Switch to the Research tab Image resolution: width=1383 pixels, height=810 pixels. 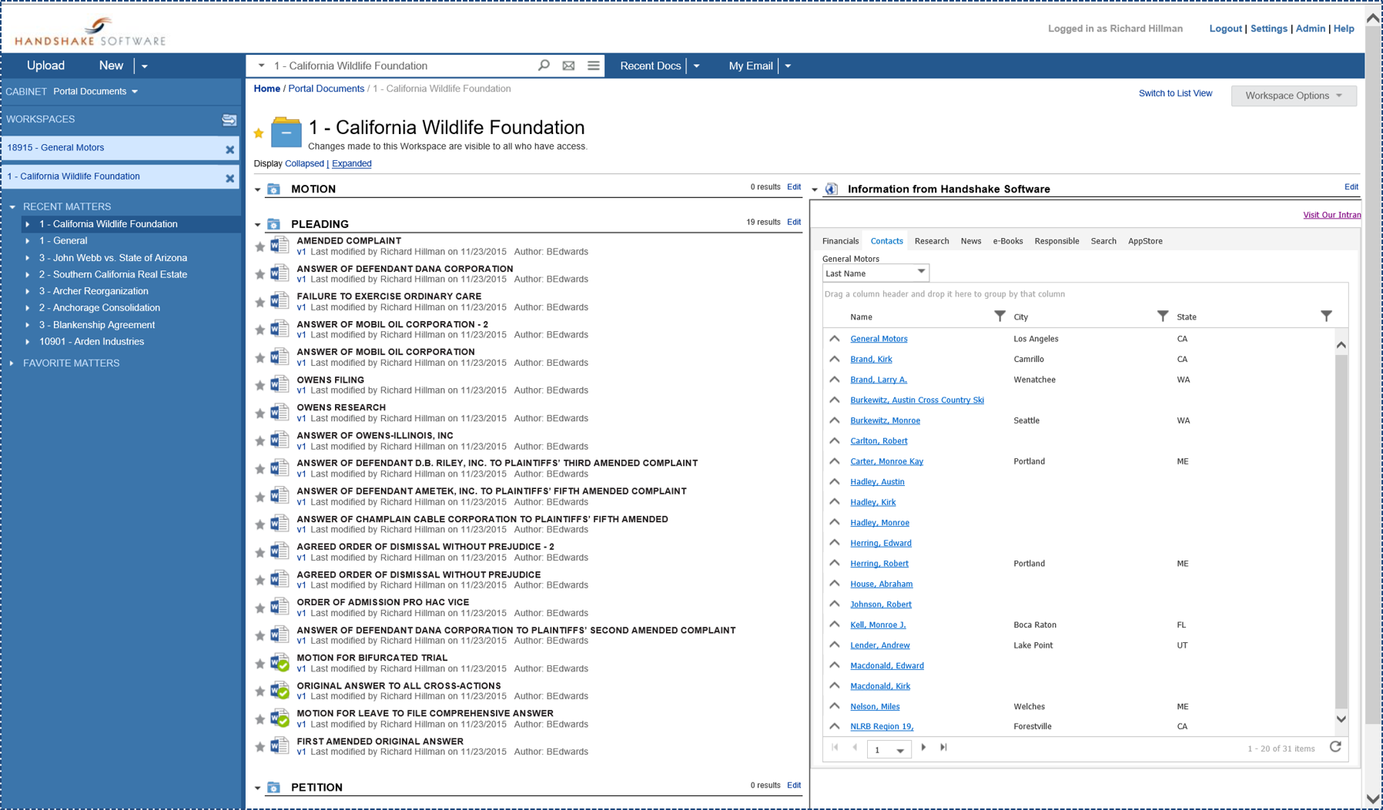click(932, 241)
